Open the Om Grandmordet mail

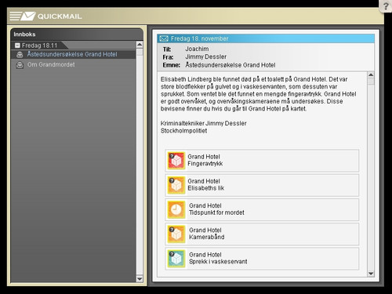(73, 64)
